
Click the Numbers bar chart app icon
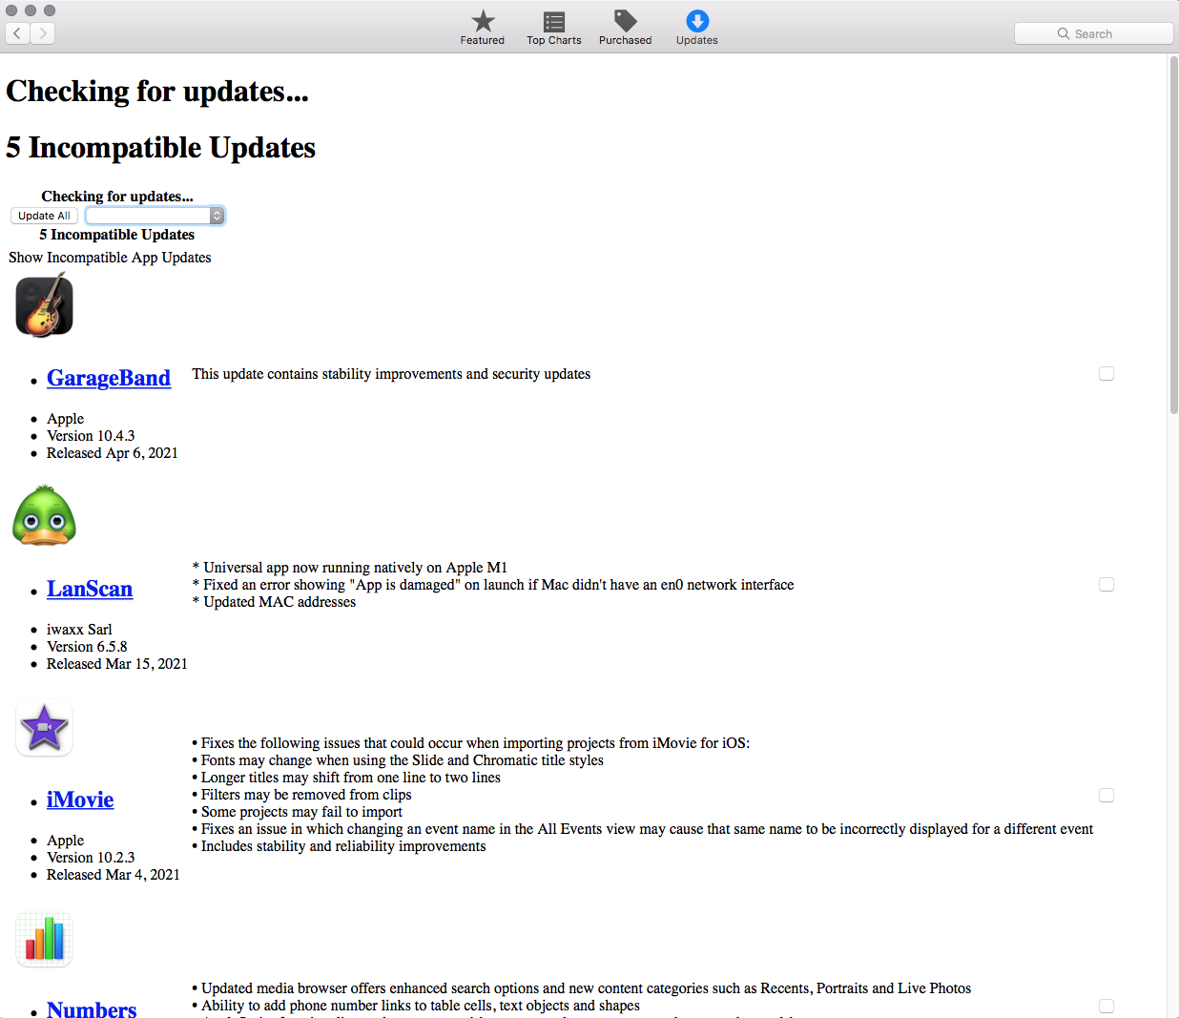click(x=44, y=939)
